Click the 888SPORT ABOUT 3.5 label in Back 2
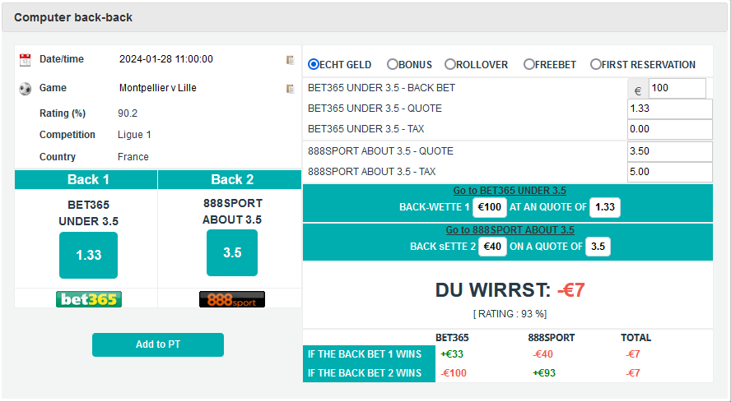The image size is (731, 402). (x=232, y=211)
